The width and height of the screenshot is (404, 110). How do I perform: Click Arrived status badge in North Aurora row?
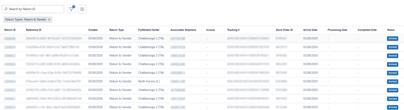click(393, 82)
